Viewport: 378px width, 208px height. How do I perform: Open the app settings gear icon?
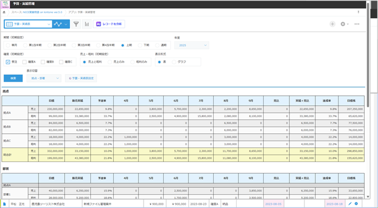(x=342, y=24)
